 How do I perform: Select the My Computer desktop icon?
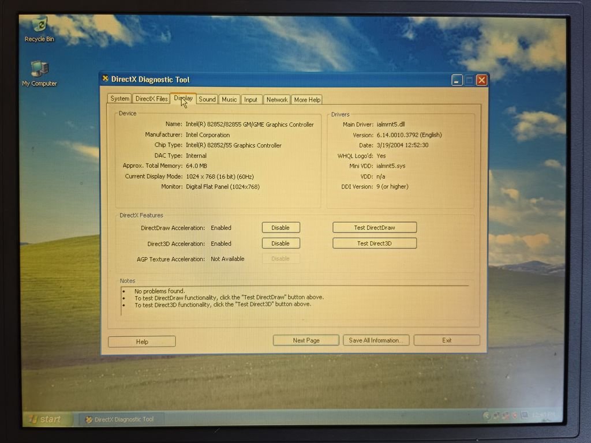tap(40, 74)
